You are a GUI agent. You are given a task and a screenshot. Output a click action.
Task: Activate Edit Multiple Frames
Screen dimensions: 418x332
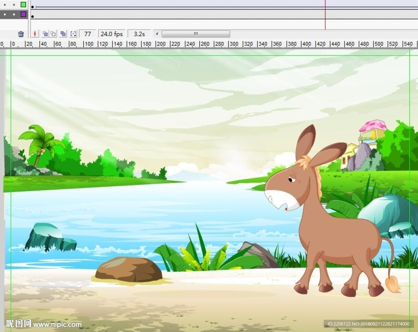[x=63, y=34]
